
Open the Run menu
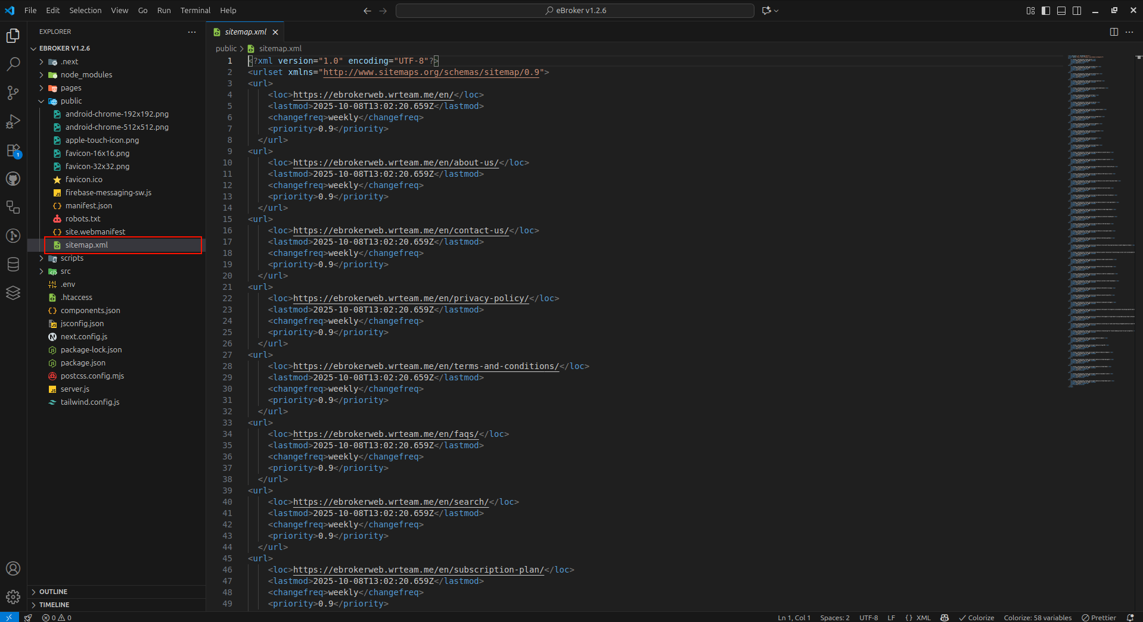click(164, 11)
